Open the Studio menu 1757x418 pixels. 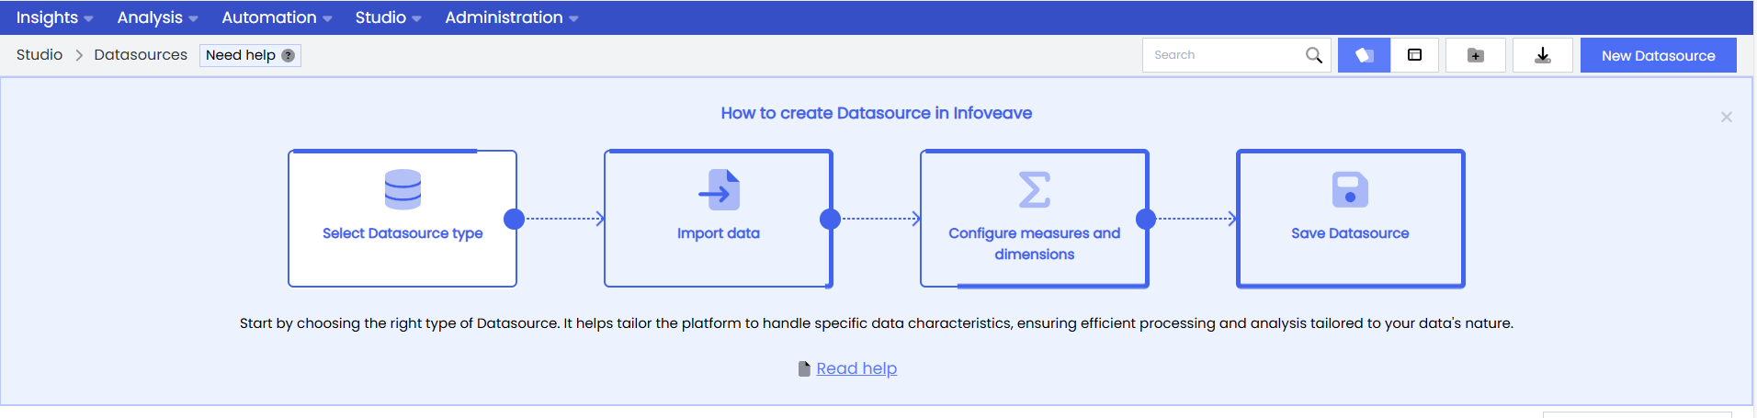click(x=388, y=17)
